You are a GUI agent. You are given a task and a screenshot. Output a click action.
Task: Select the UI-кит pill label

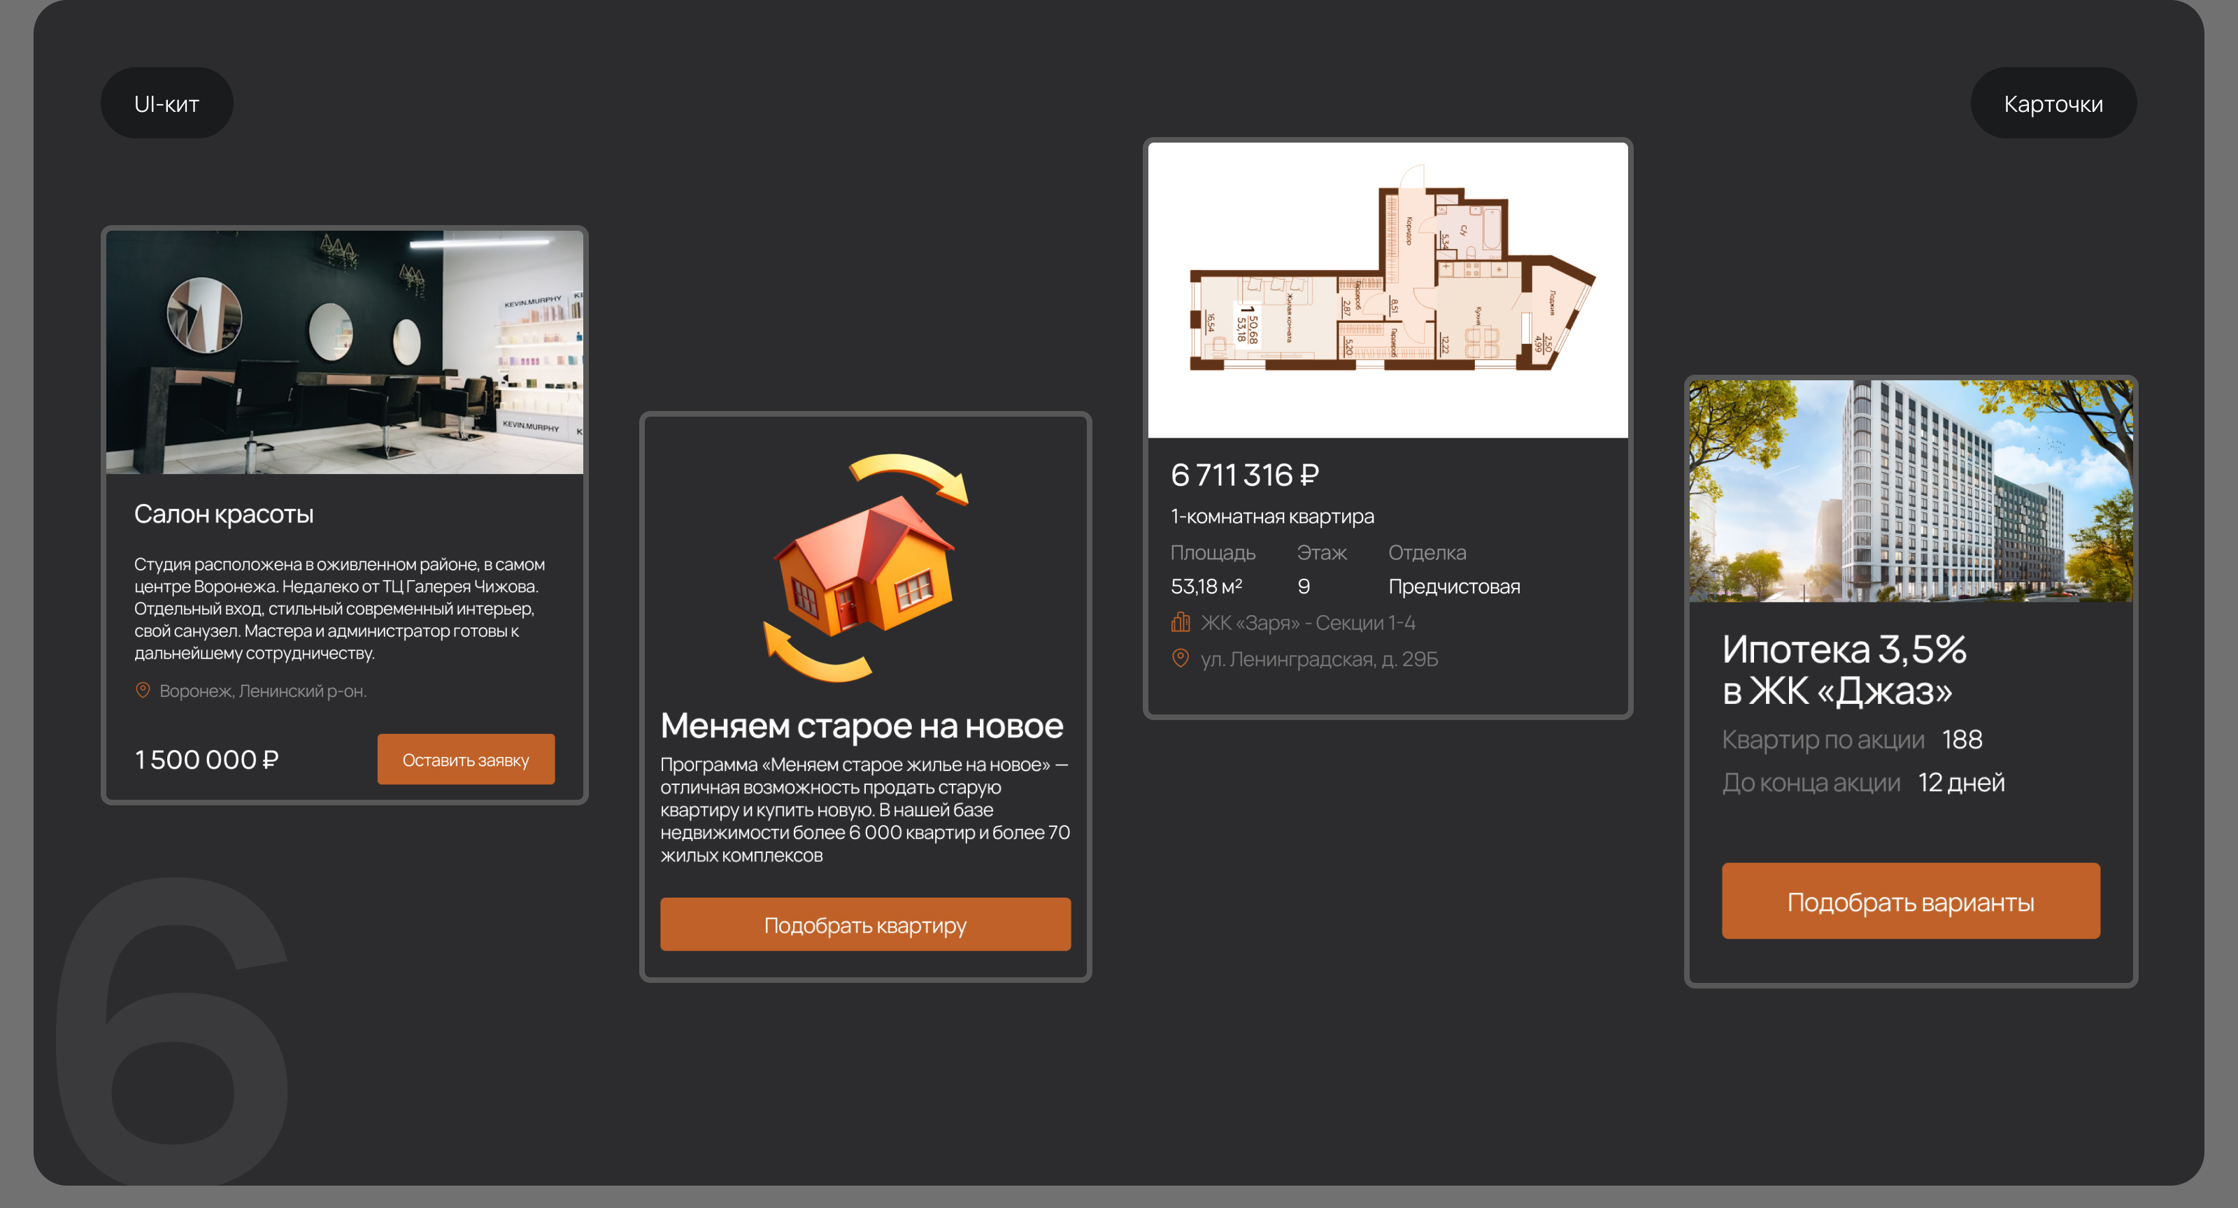pyautogui.click(x=167, y=103)
